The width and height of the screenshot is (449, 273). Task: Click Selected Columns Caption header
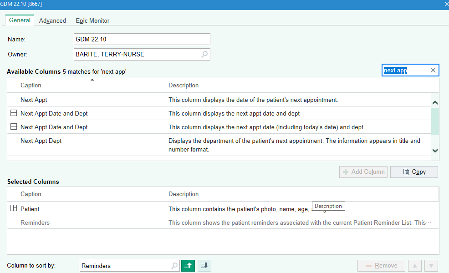(x=31, y=194)
